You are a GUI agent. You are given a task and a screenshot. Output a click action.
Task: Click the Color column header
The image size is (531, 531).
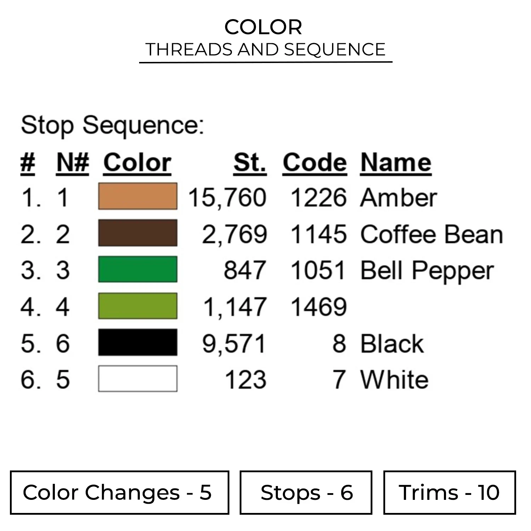137,163
